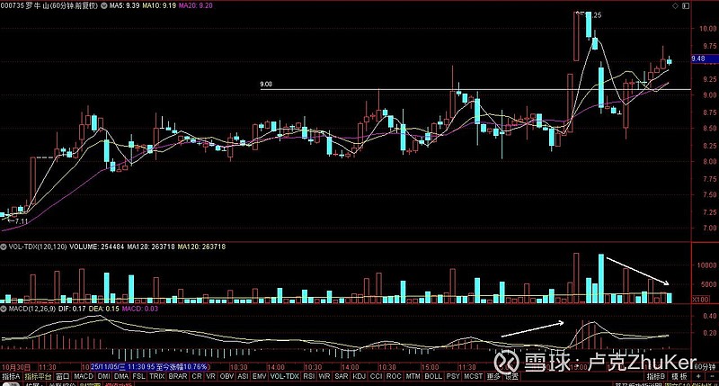The width and height of the screenshot is (719, 386).
Task: Click the tall candlestick at the 10.25 peak
Action: pyautogui.click(x=576, y=36)
